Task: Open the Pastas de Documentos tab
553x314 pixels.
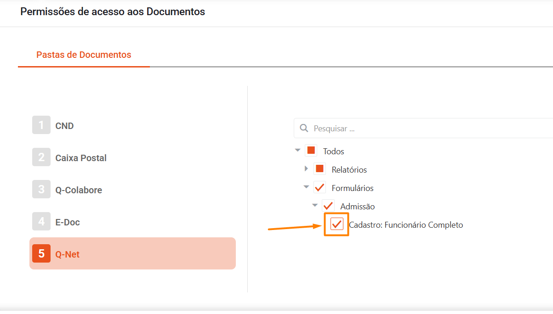Action: coord(84,55)
